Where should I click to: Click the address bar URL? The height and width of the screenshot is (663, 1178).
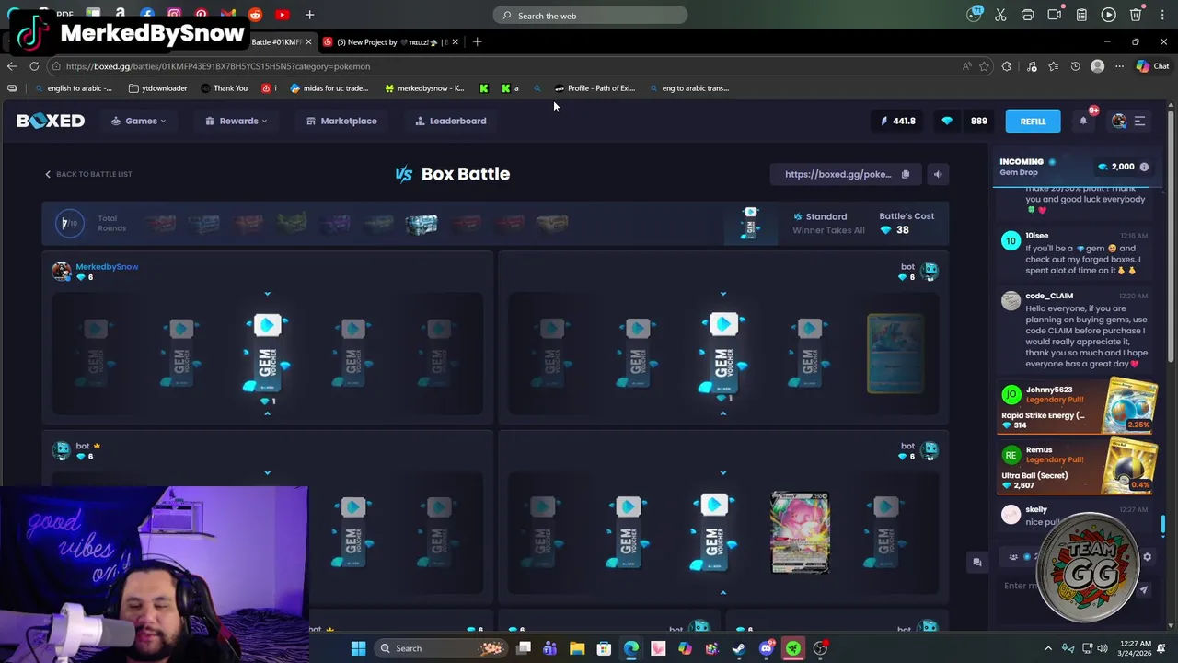[x=218, y=66]
